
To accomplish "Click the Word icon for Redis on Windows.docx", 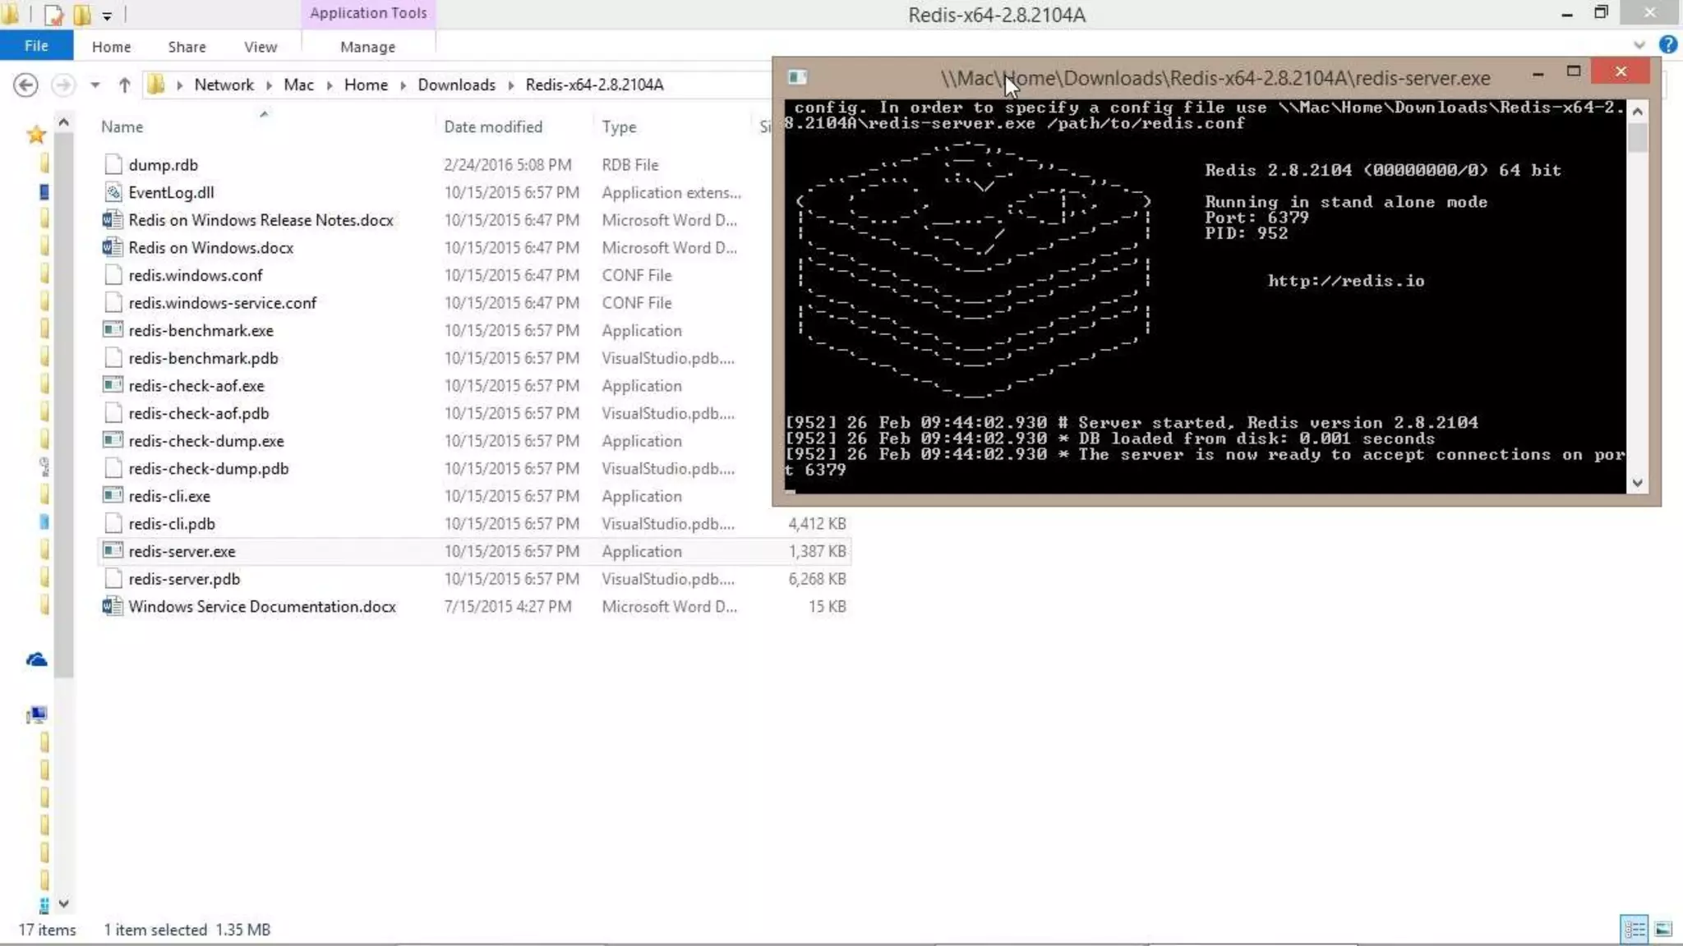I will click(x=113, y=247).
